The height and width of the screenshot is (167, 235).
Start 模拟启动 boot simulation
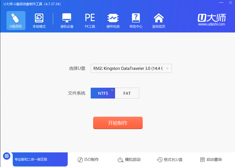point(129,160)
